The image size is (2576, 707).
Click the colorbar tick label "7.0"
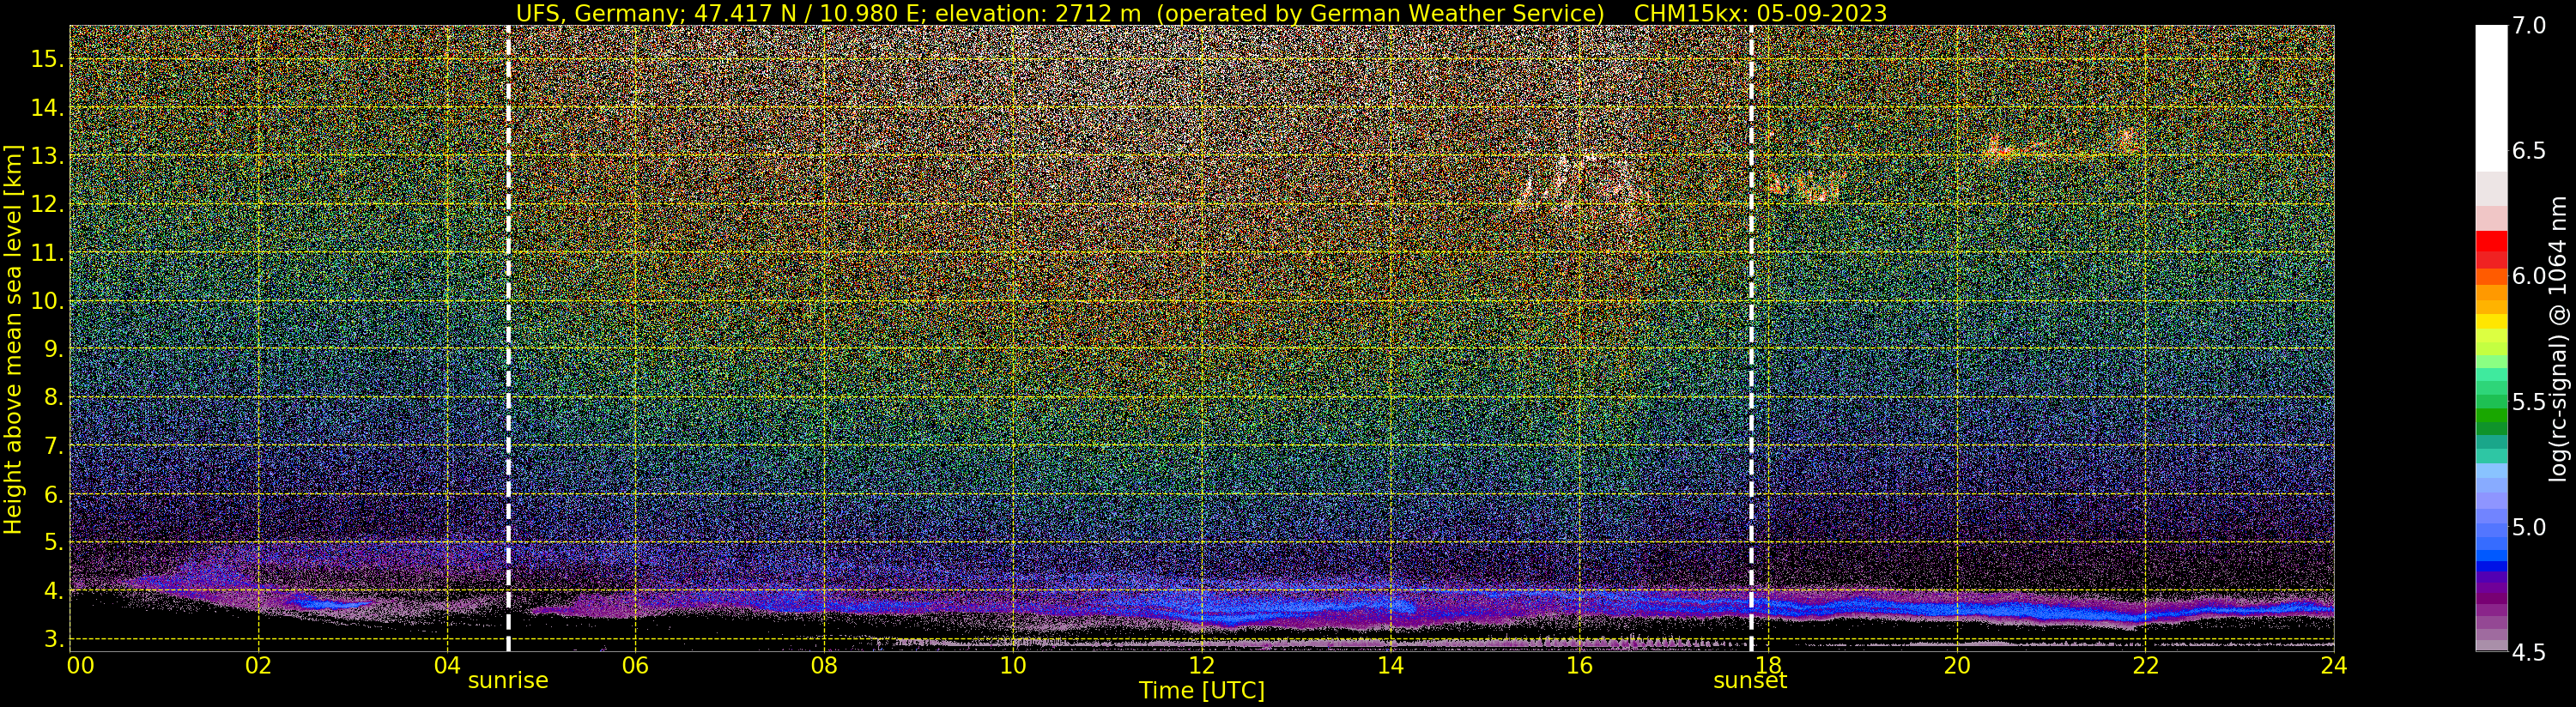(2529, 26)
